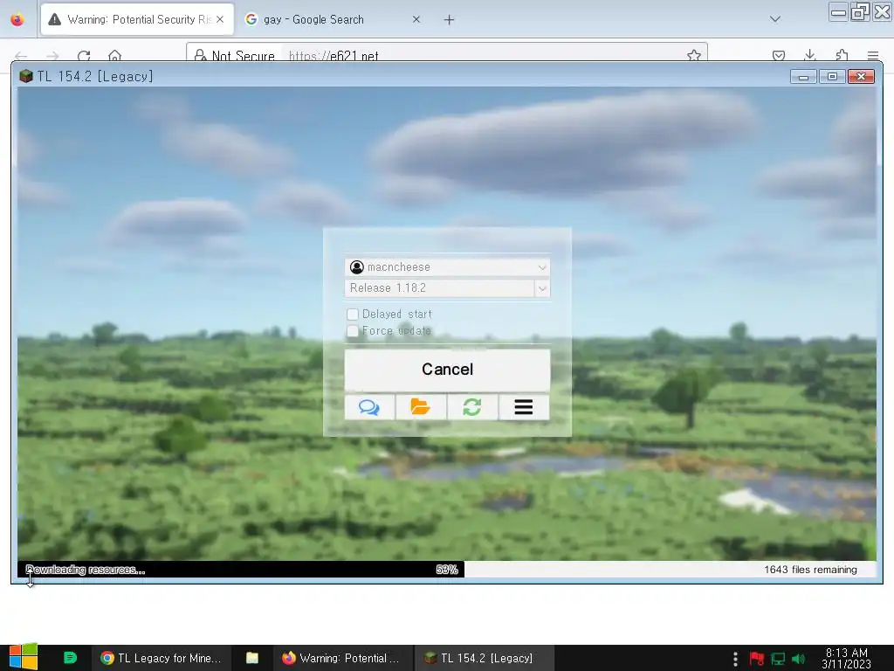Open the Firefox application hamburger menu
The height and width of the screenshot is (671, 894).
pyautogui.click(x=873, y=55)
